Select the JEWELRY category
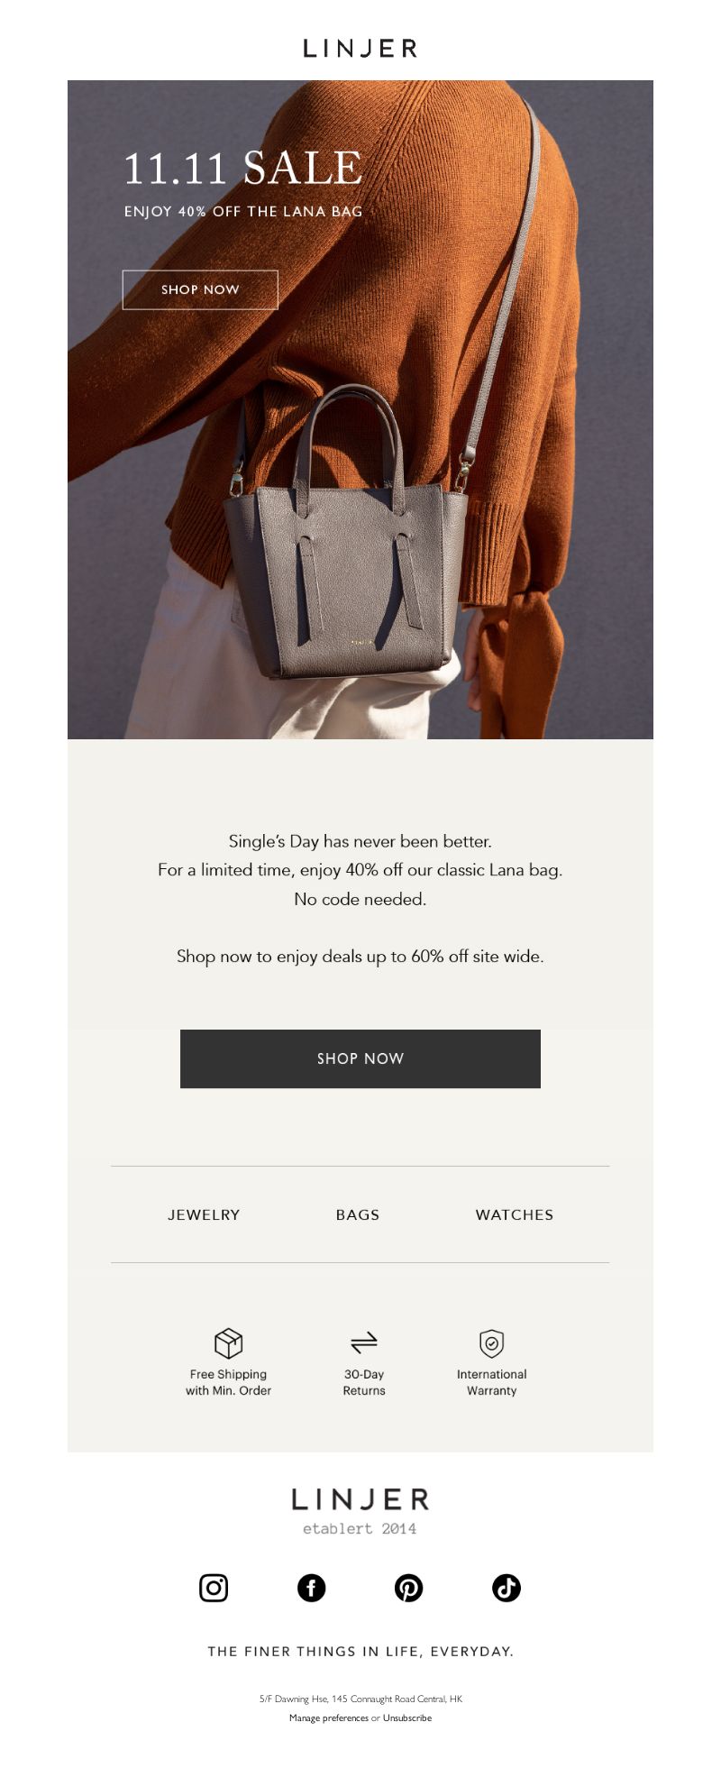Viewport: 721px width, 1768px height. click(204, 1214)
